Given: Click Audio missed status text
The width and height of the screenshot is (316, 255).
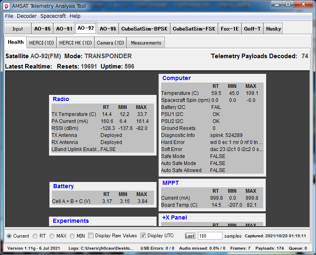Looking at the screenshot, I should [202, 248].
